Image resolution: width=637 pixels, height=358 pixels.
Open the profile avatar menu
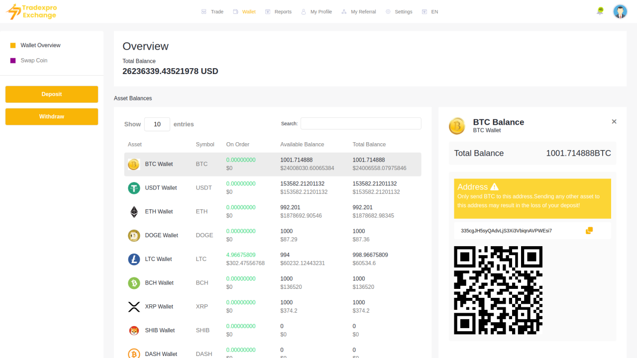(620, 11)
